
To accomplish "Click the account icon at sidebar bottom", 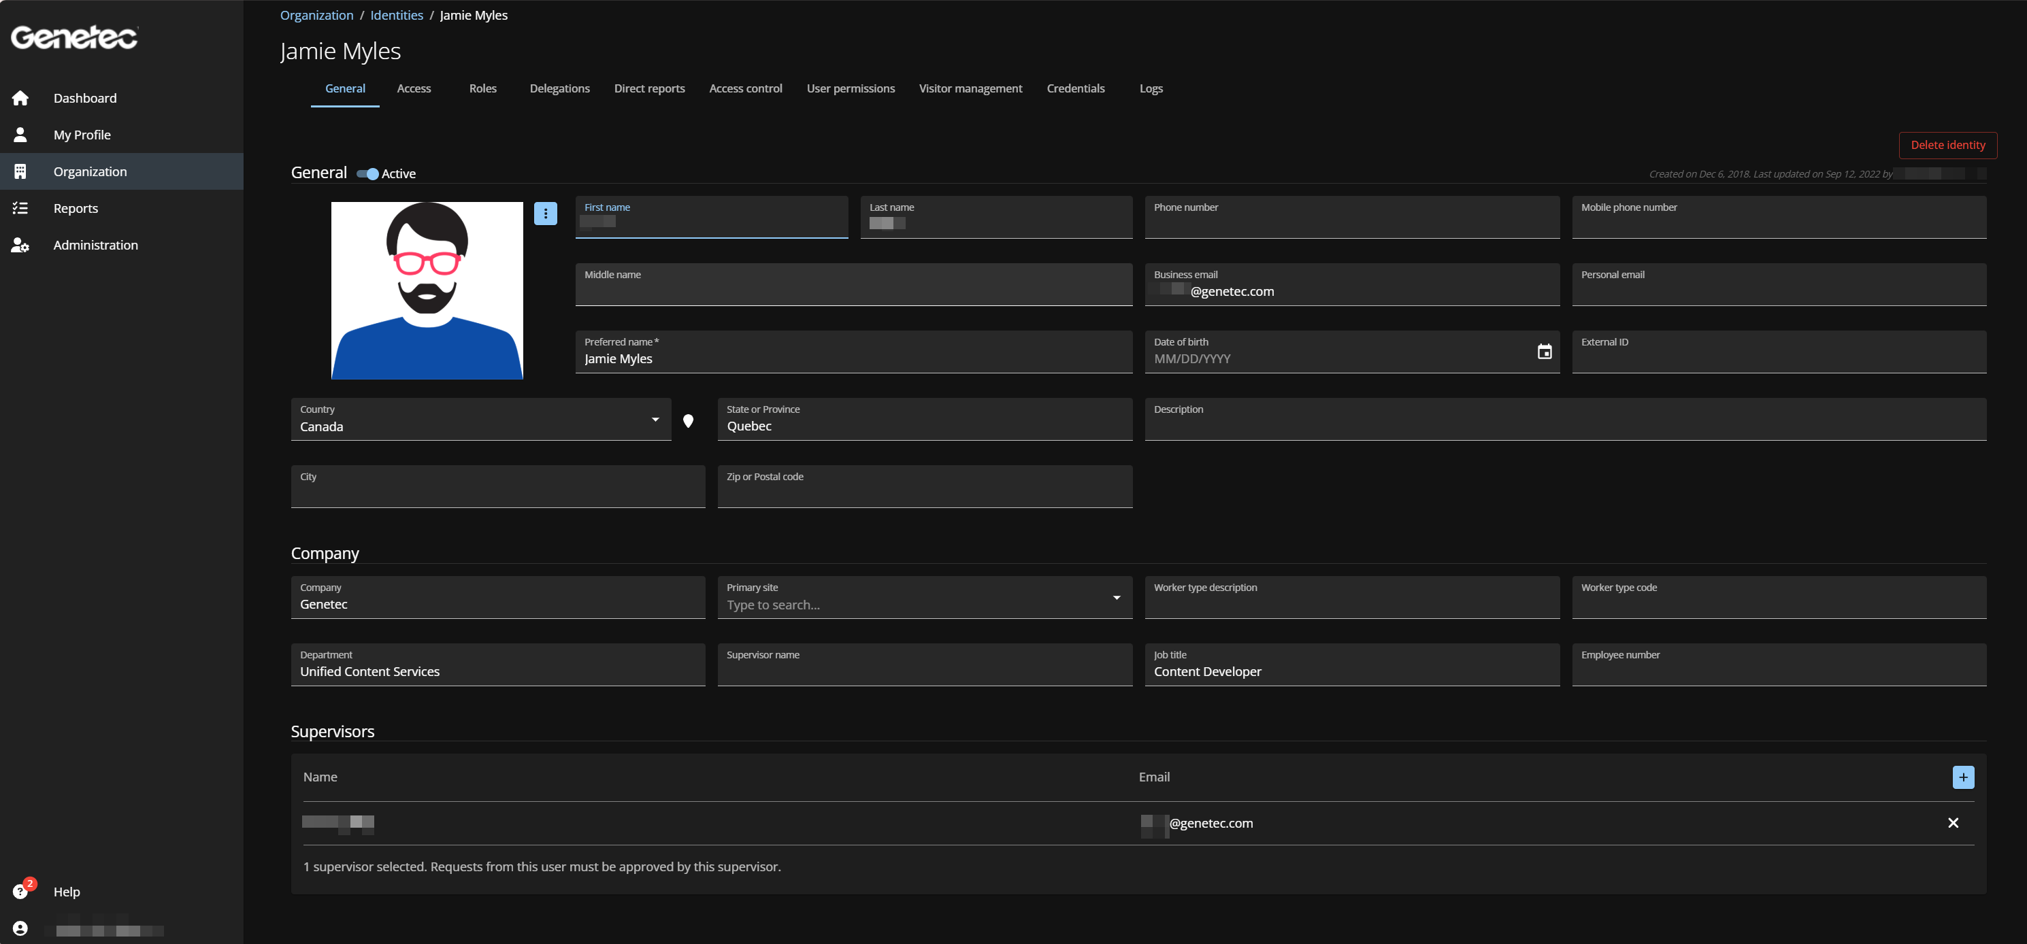I will click(20, 927).
